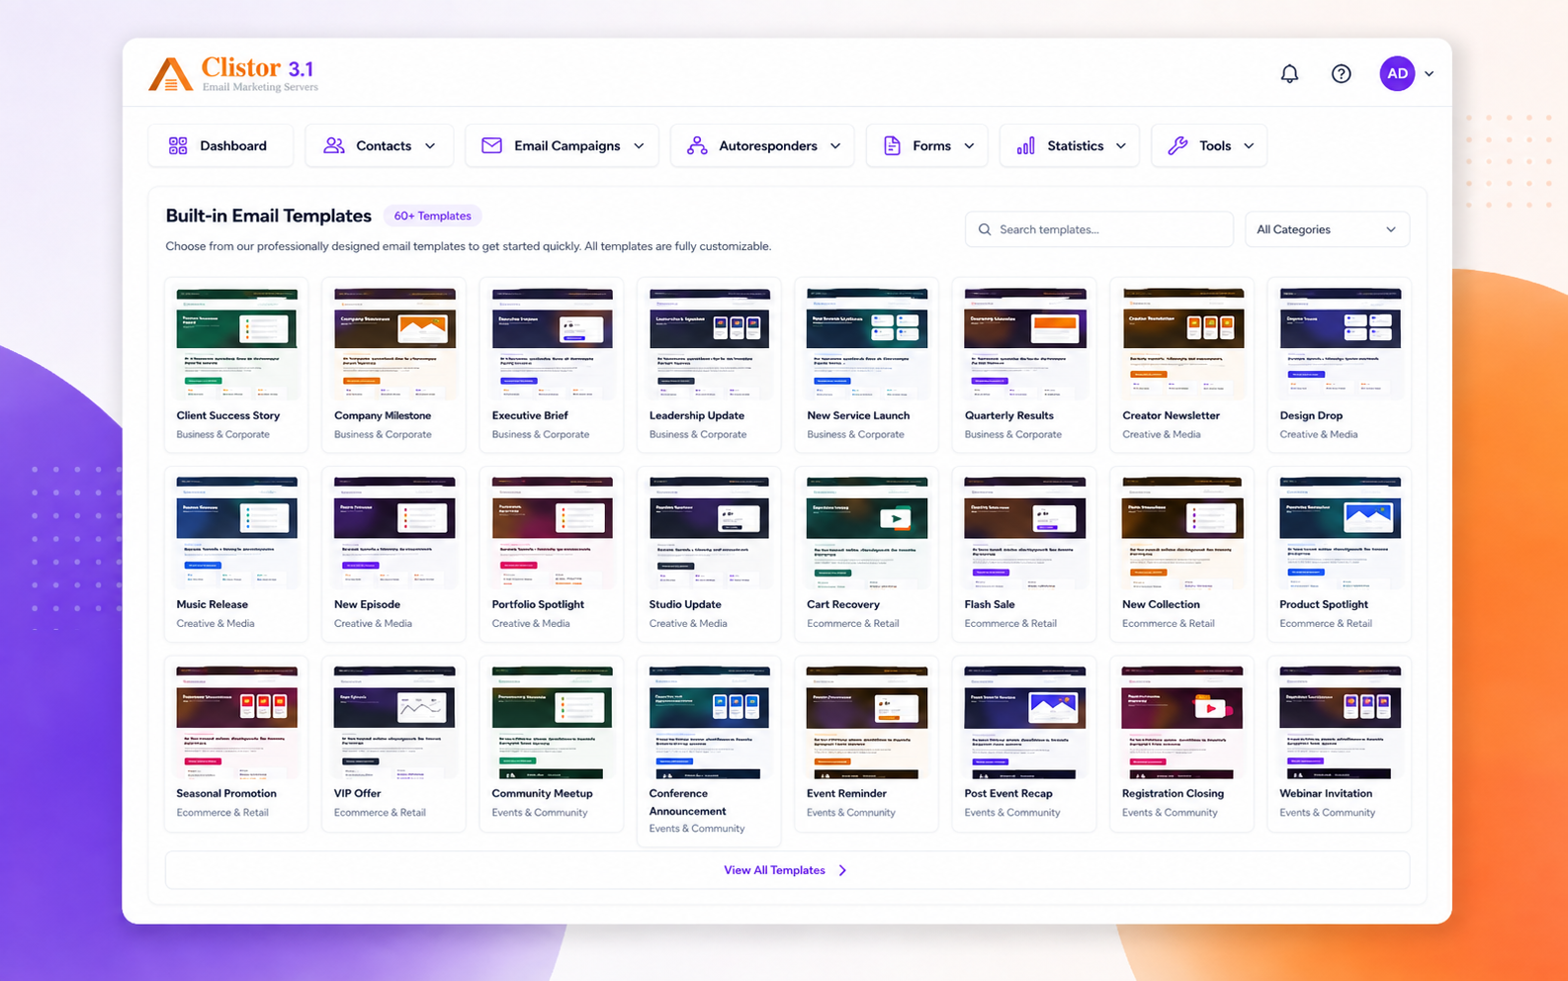Image resolution: width=1568 pixels, height=981 pixels.
Task: Click Creative & Media under Design Drop
Action: point(1318,434)
